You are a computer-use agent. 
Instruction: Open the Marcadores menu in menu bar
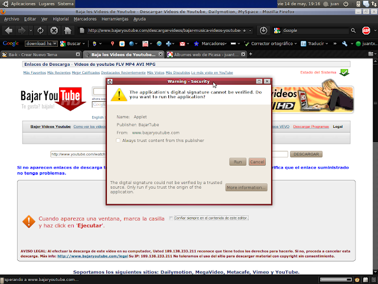(x=85, y=19)
